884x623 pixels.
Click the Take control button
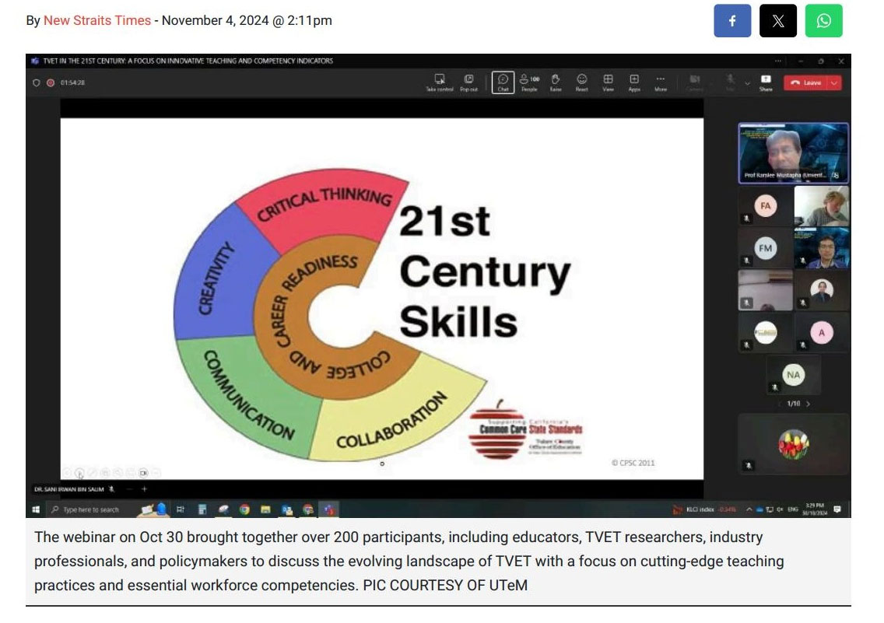coord(439,82)
